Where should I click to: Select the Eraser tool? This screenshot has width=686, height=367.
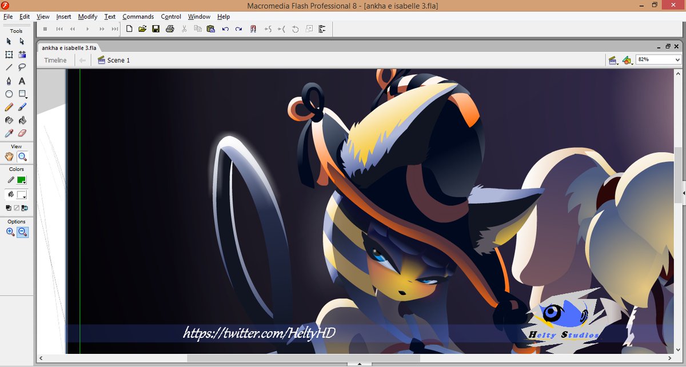(x=22, y=133)
